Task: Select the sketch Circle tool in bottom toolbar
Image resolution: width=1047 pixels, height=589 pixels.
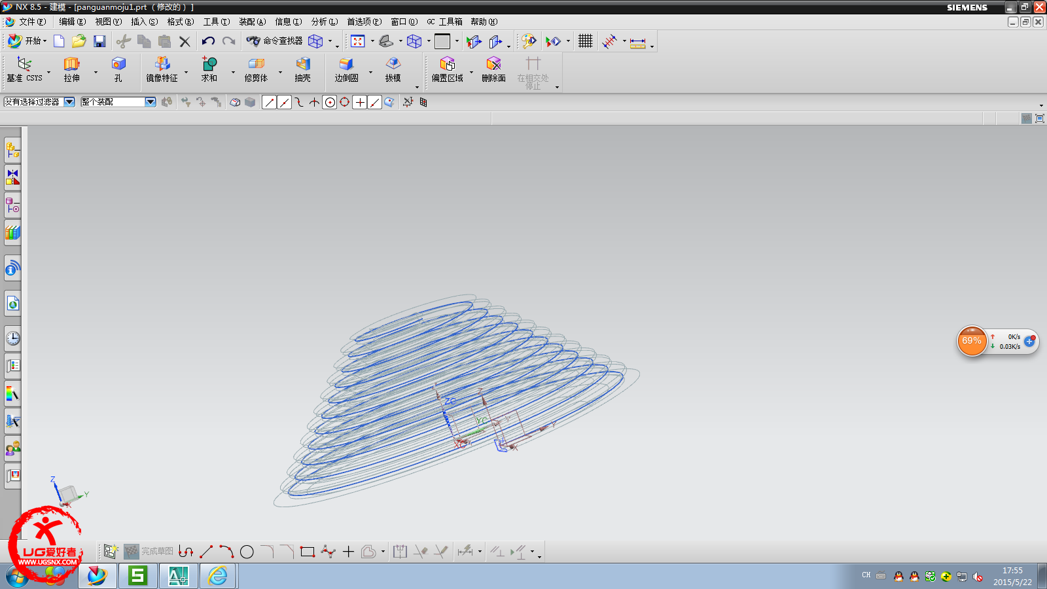Action: pos(247,552)
